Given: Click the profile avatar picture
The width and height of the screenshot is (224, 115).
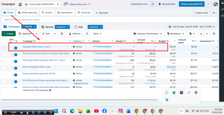Looking at the screenshot, I should pyautogui.click(x=215, y=4).
